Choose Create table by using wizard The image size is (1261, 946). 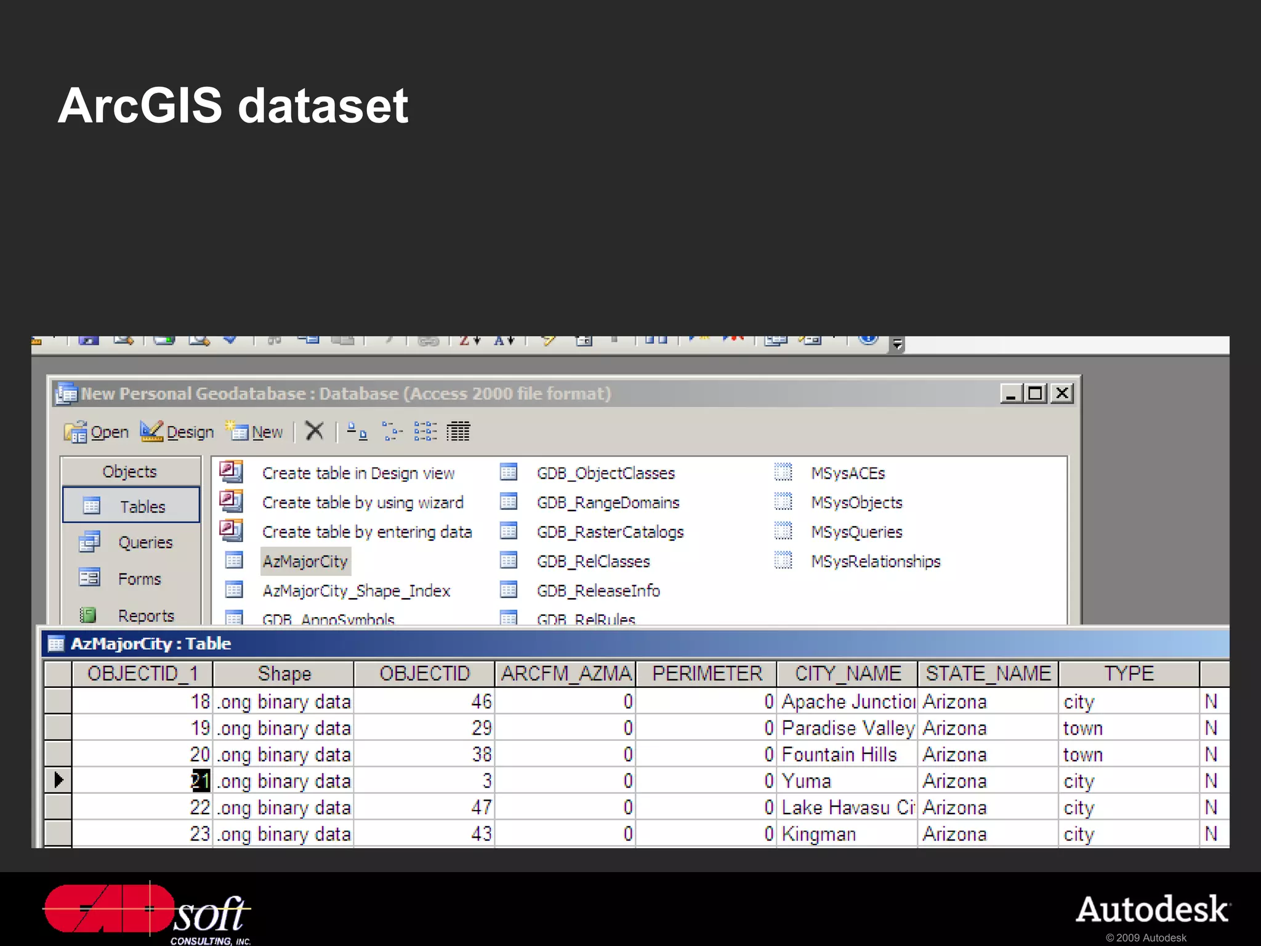tap(363, 503)
